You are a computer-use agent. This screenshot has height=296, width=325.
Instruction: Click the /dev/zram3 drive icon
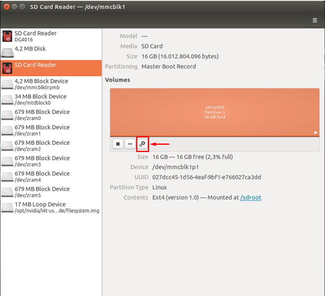(x=7, y=161)
